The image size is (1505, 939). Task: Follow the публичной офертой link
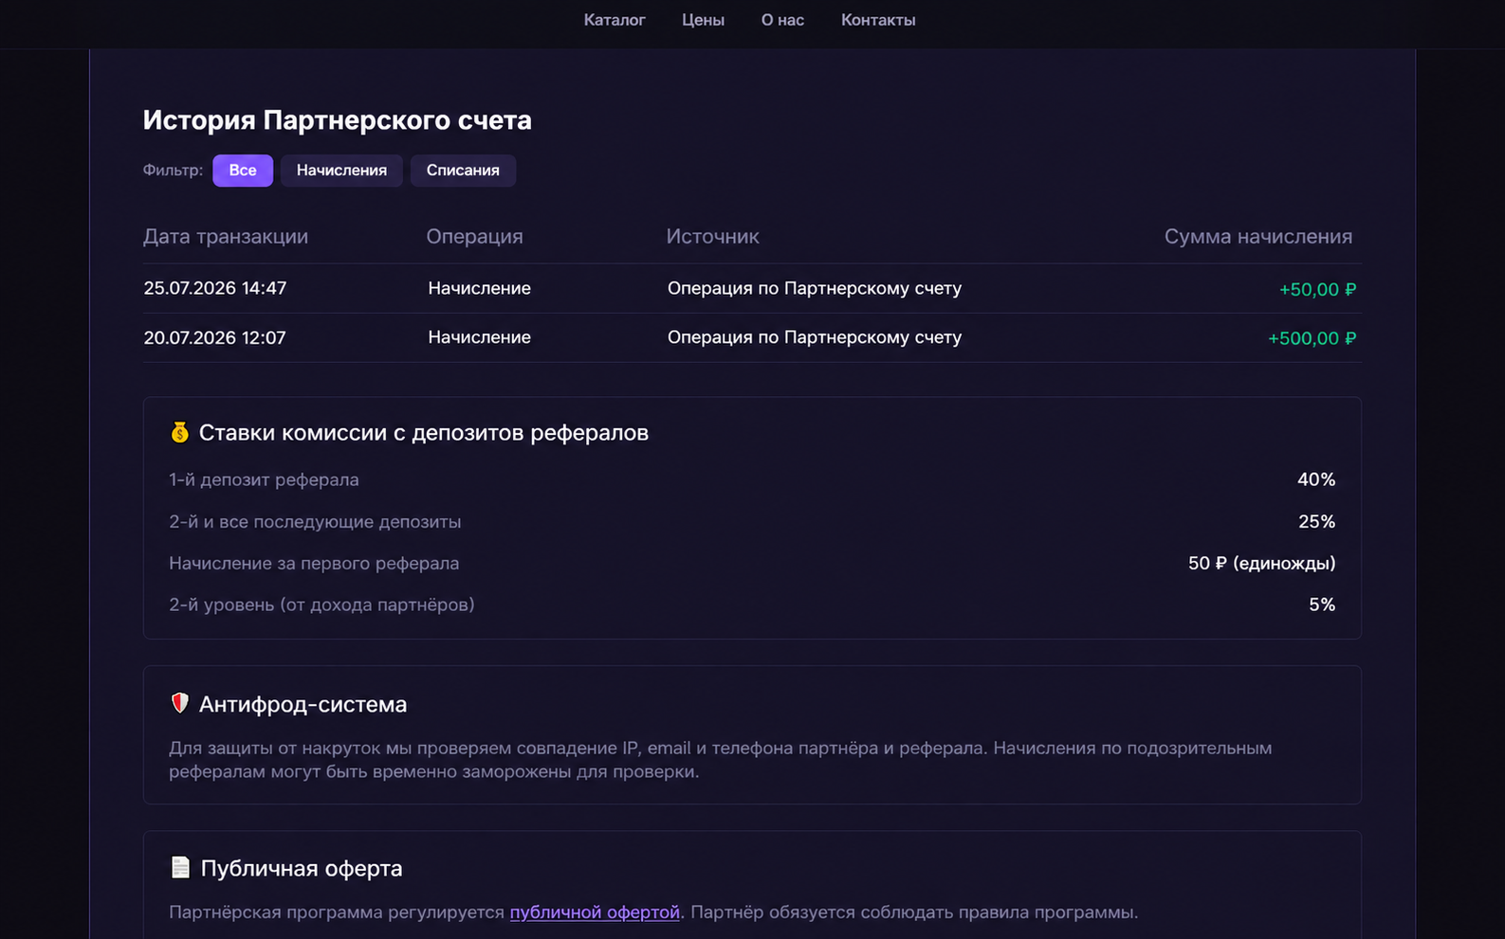pyautogui.click(x=595, y=912)
